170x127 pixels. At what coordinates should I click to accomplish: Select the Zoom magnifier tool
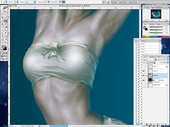point(6,42)
